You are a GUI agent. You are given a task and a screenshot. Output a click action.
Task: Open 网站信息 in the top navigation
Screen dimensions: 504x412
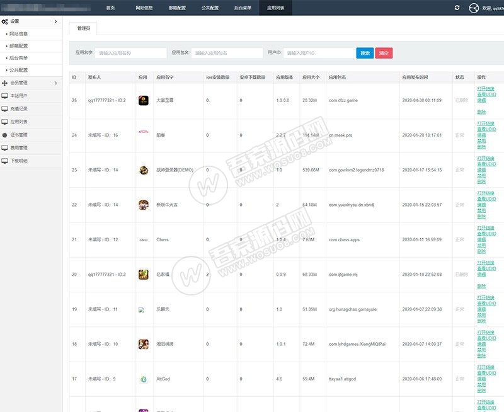tap(144, 8)
